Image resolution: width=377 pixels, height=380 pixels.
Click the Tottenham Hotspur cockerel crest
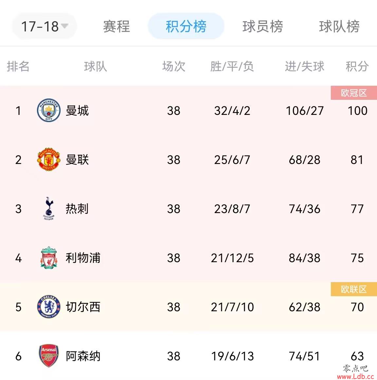(49, 208)
